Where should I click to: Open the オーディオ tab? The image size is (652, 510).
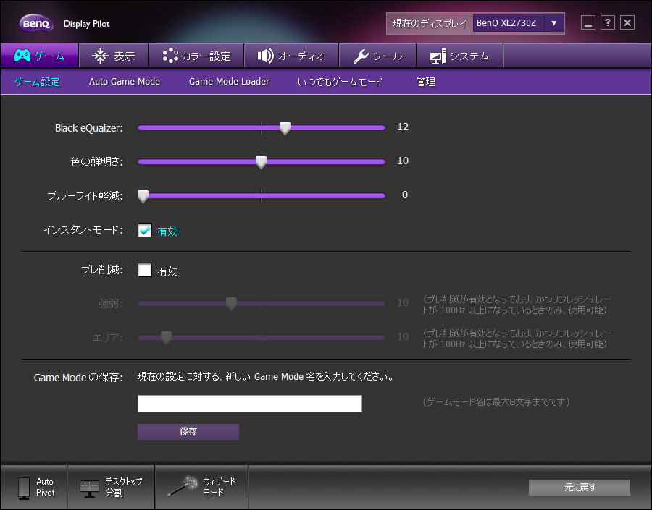pos(291,56)
